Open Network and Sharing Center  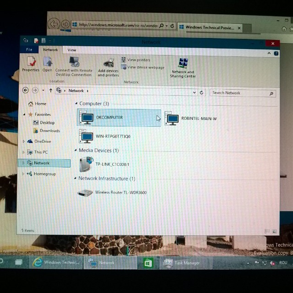183,68
